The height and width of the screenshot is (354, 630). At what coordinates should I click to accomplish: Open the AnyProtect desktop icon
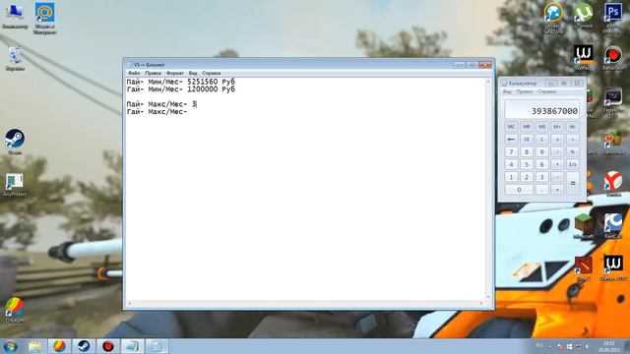tap(15, 184)
